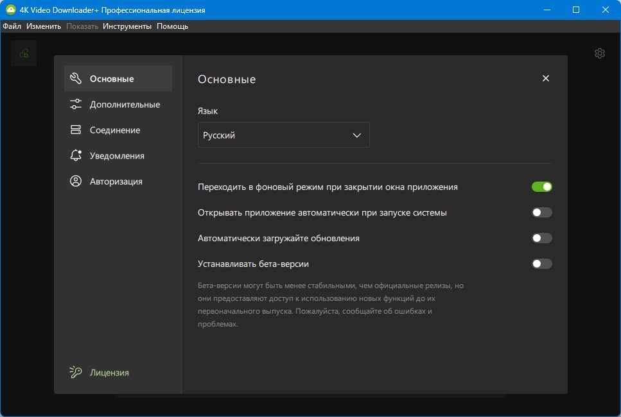Open the Лицензия section link

109,373
